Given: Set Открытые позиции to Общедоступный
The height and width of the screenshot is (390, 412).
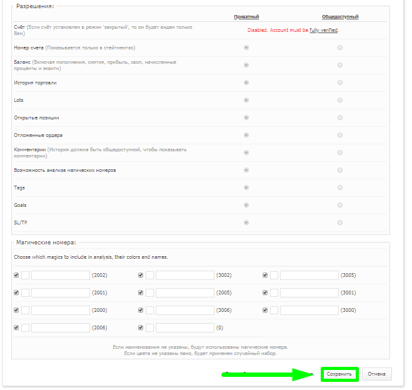Looking at the screenshot, I should pos(339,117).
